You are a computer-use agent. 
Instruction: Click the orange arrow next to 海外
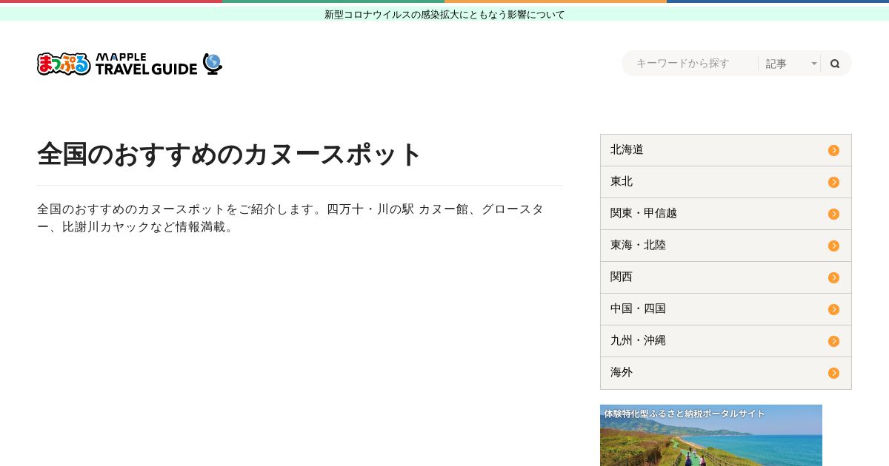[x=833, y=373]
